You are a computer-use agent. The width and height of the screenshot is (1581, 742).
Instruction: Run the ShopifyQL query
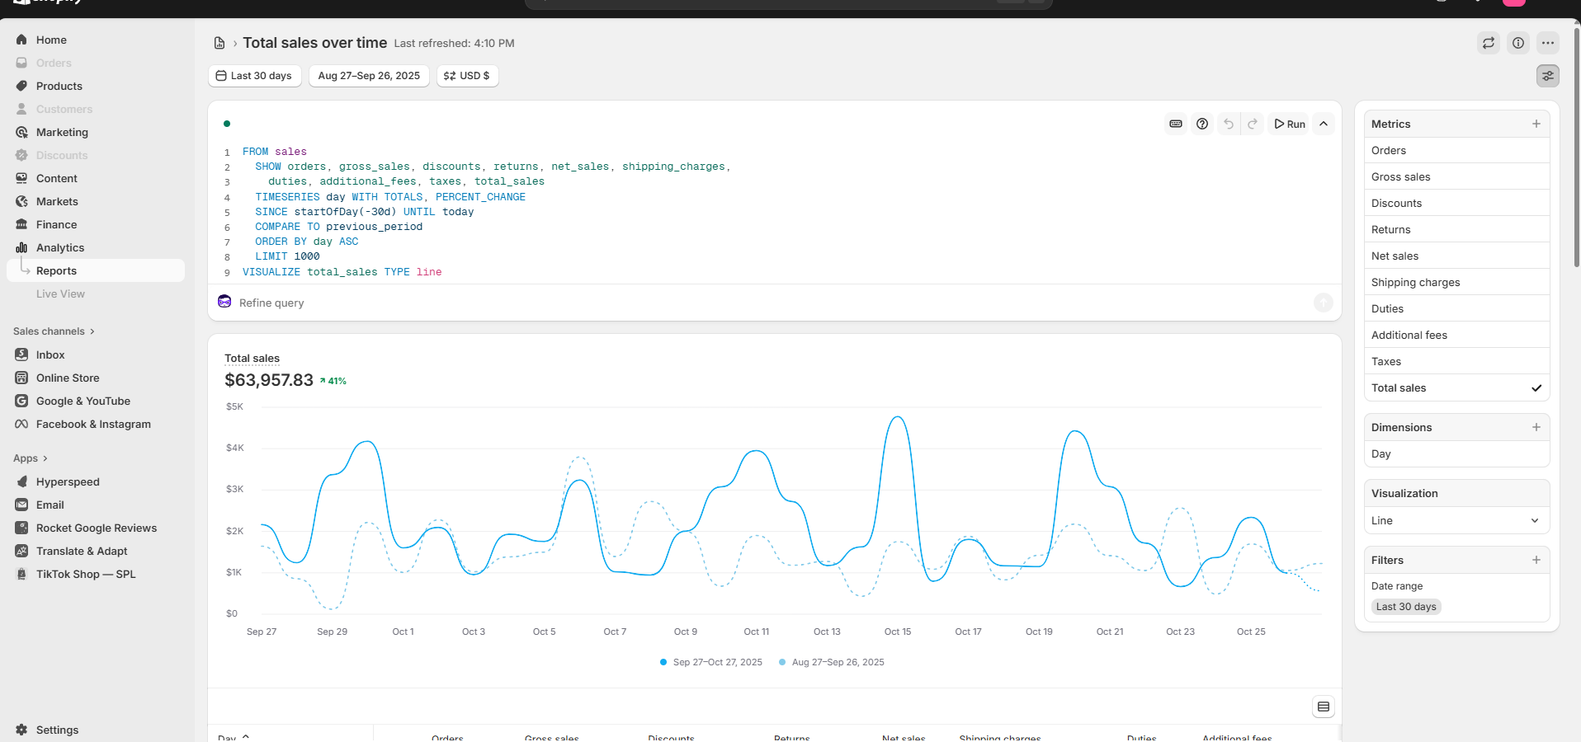point(1290,124)
